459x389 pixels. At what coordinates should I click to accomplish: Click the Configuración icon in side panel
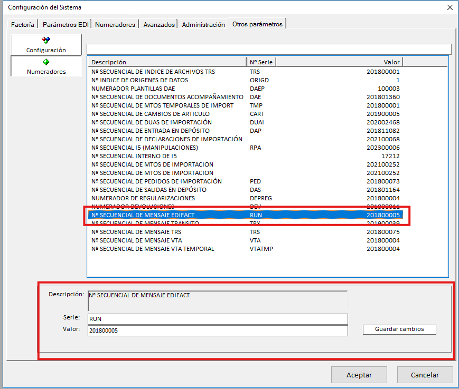46,41
